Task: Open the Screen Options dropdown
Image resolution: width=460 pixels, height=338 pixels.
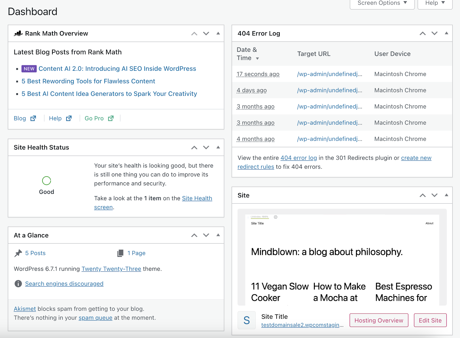Action: click(382, 3)
